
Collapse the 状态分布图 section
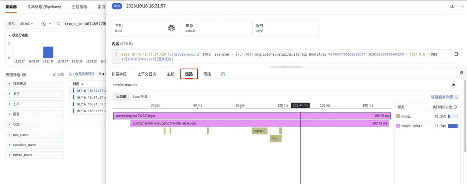point(18,35)
